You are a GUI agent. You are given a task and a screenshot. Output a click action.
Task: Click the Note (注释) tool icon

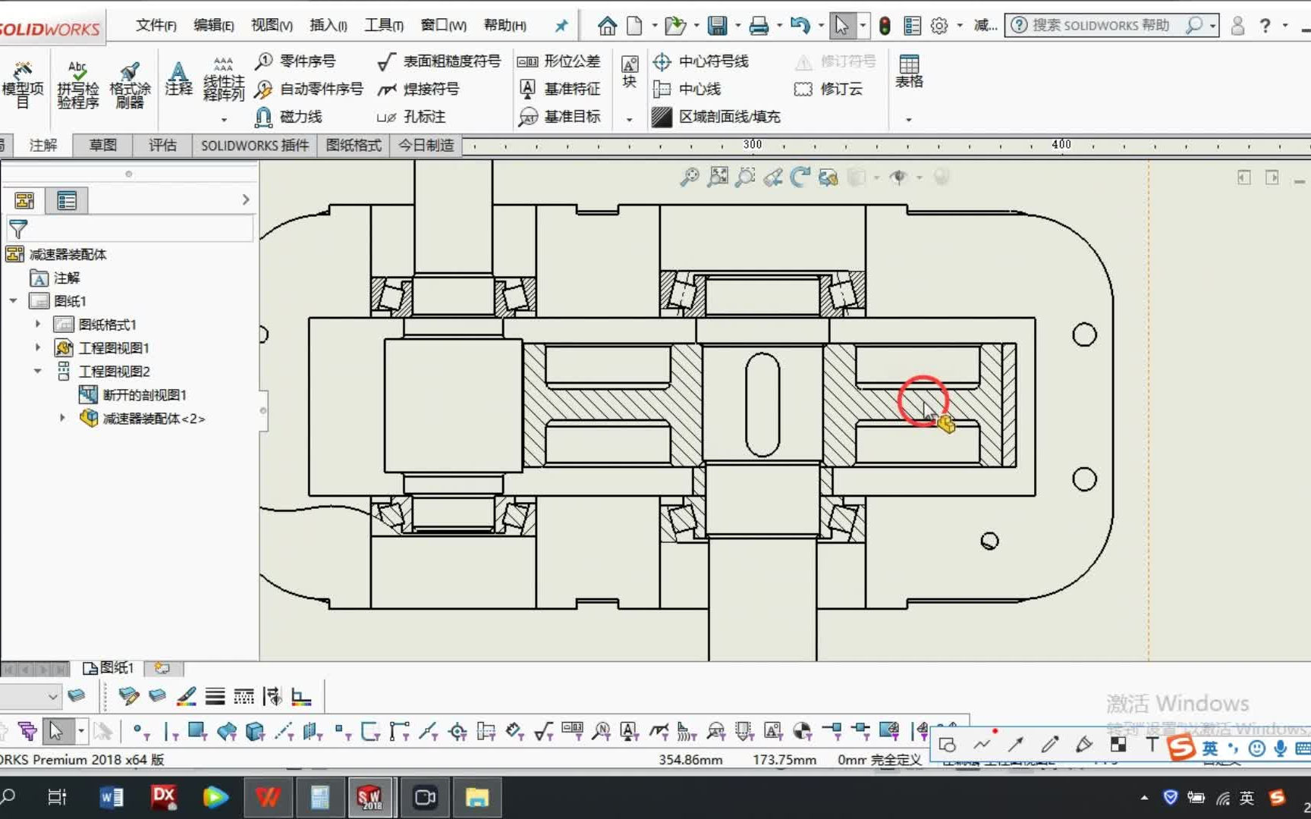[x=178, y=78]
